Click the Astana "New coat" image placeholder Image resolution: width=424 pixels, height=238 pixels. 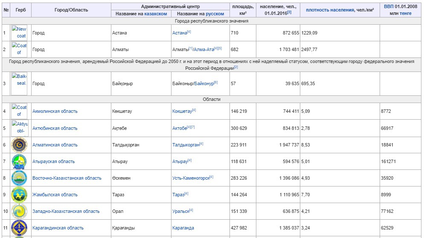coord(19,33)
